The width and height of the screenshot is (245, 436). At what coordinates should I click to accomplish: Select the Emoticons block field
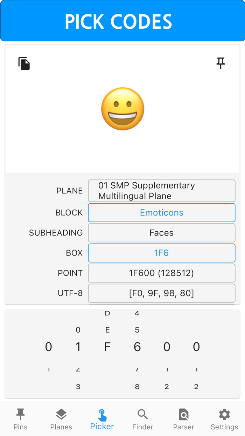[x=161, y=213]
